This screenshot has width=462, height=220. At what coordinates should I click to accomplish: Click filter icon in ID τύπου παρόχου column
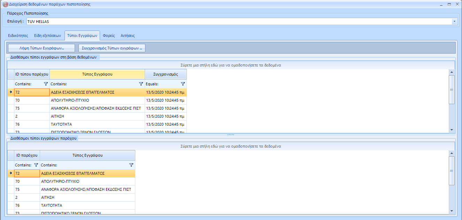(x=46, y=84)
